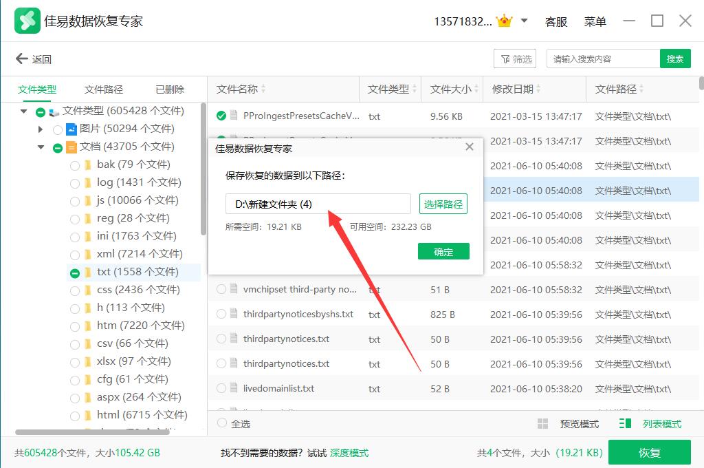Check the livedomainlist.txt checkbox
The width and height of the screenshot is (704, 468).
[x=221, y=388]
